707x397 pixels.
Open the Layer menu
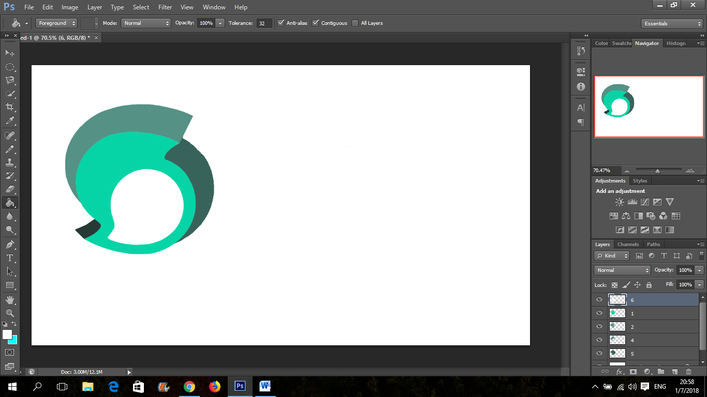(95, 7)
